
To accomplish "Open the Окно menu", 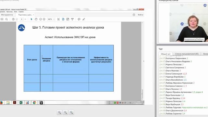I will (16, 12).
